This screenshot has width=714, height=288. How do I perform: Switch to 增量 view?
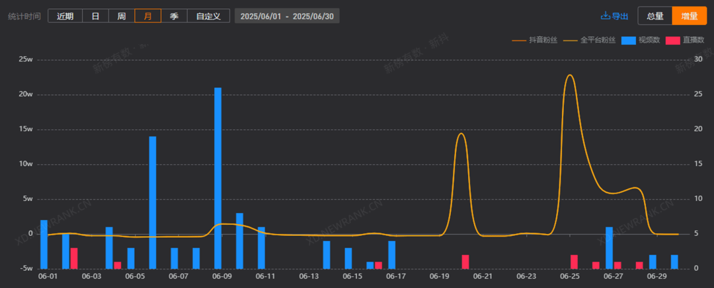pyautogui.click(x=690, y=16)
